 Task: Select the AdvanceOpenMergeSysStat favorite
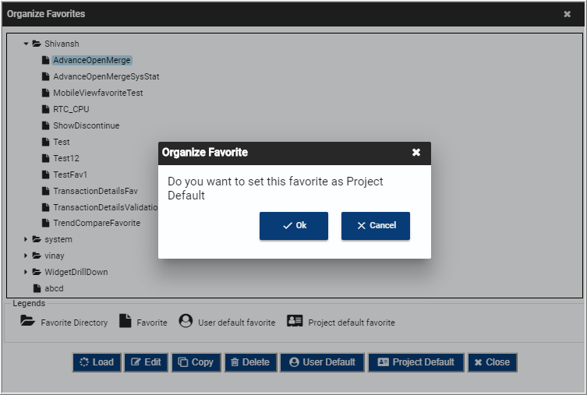click(106, 76)
